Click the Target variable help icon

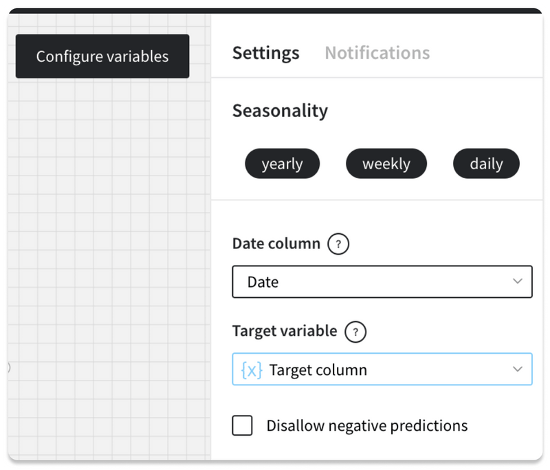click(355, 332)
